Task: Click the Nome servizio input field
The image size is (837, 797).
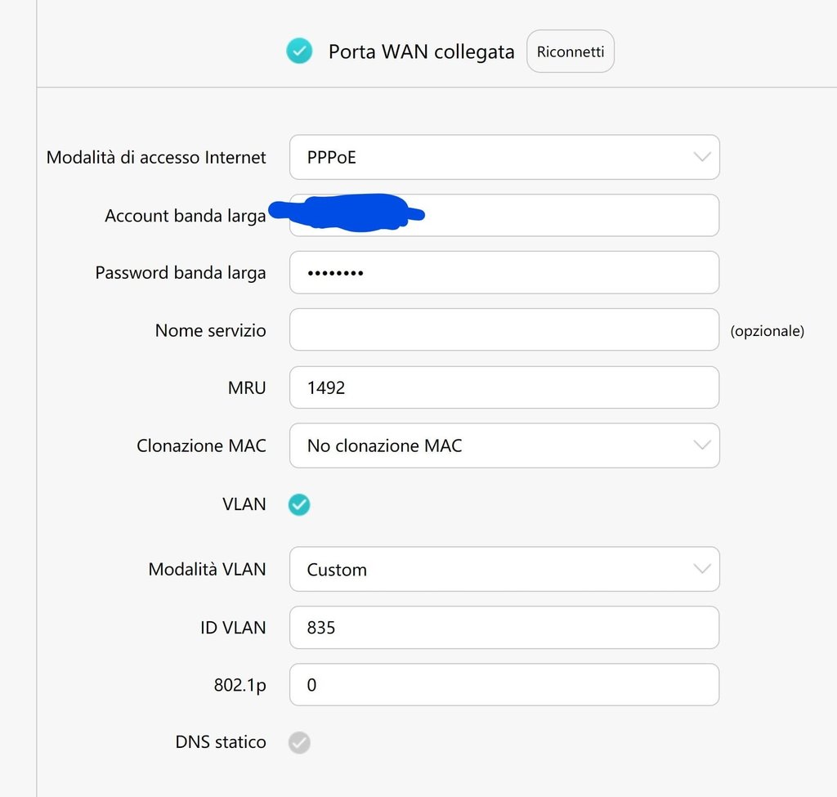Action: (x=504, y=329)
